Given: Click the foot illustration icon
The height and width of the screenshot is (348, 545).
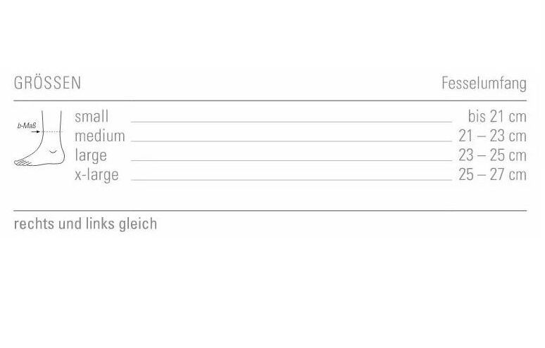Looking at the screenshot, I should coord(39,138).
